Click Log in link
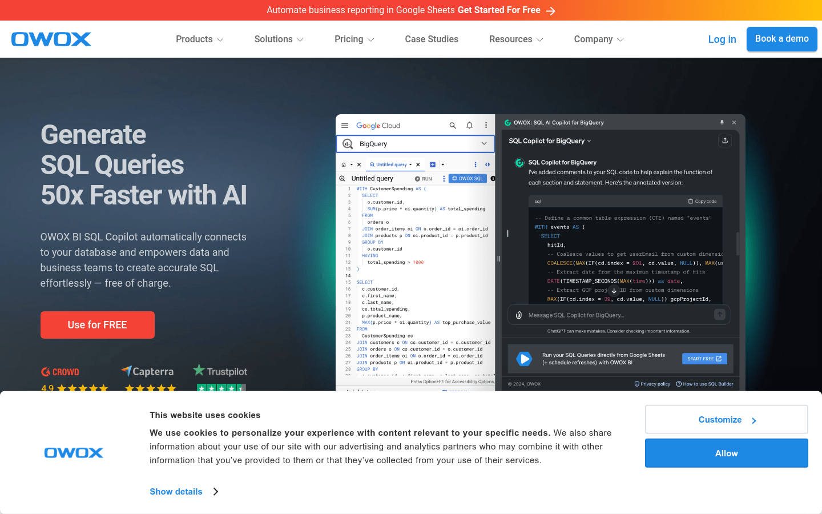Viewport: 822px width, 514px height. pos(722,39)
